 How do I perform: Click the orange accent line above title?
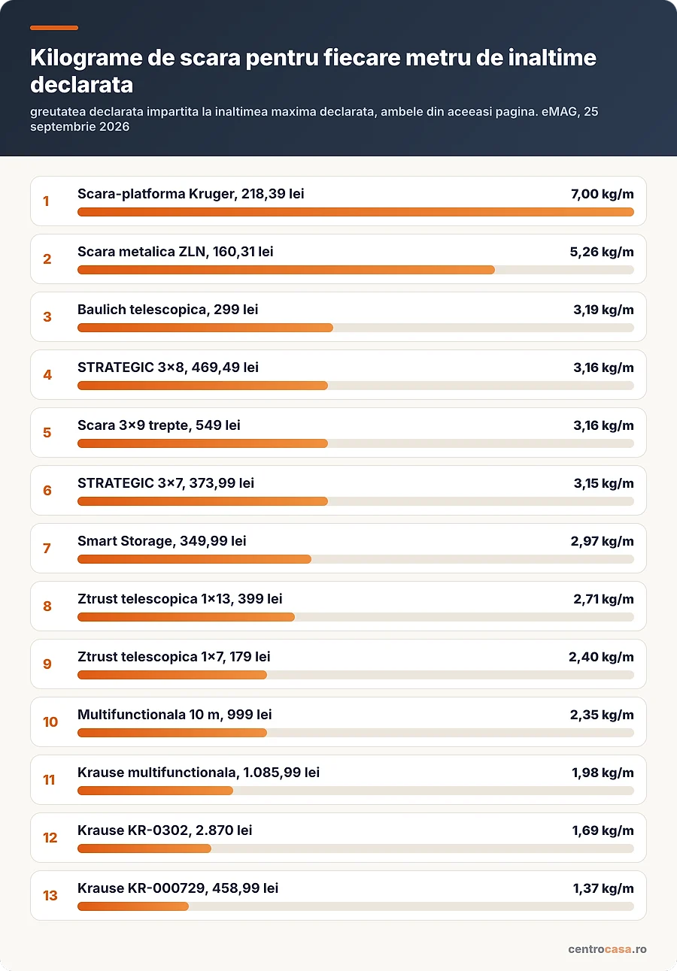(x=54, y=28)
